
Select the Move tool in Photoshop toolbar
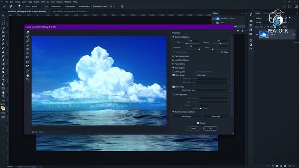pos(3,15)
